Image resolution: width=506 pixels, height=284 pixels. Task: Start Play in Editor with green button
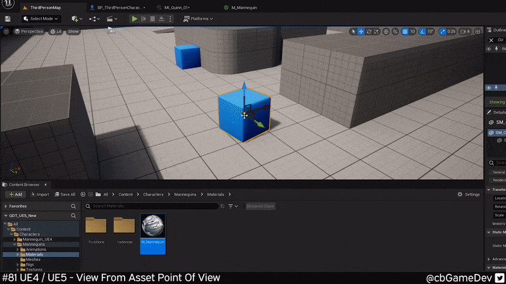(x=134, y=19)
